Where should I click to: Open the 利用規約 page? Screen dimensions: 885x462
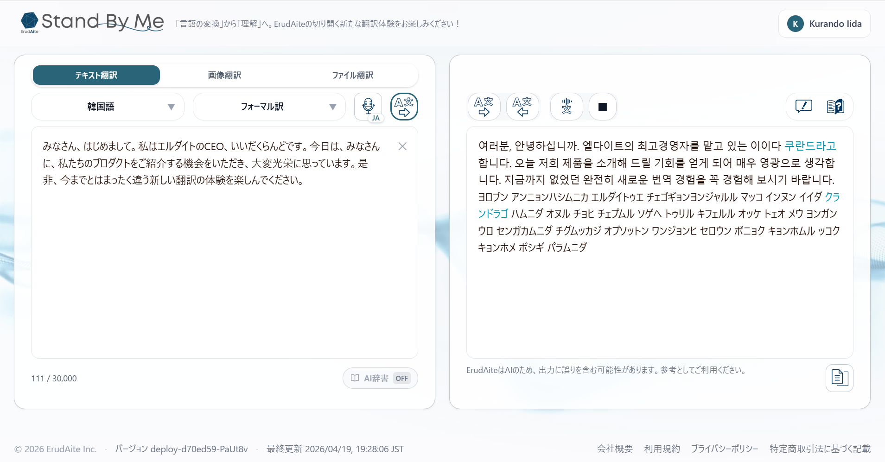[x=662, y=448]
